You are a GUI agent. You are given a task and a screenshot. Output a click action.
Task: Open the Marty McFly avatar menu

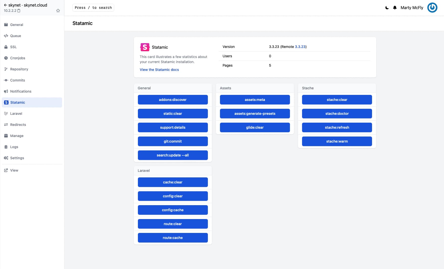(432, 8)
